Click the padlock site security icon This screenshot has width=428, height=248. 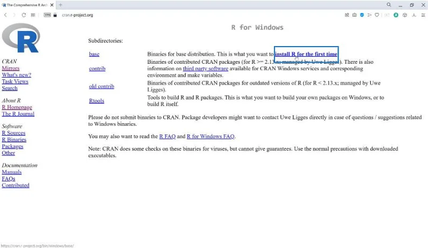pyautogui.click(x=55, y=15)
